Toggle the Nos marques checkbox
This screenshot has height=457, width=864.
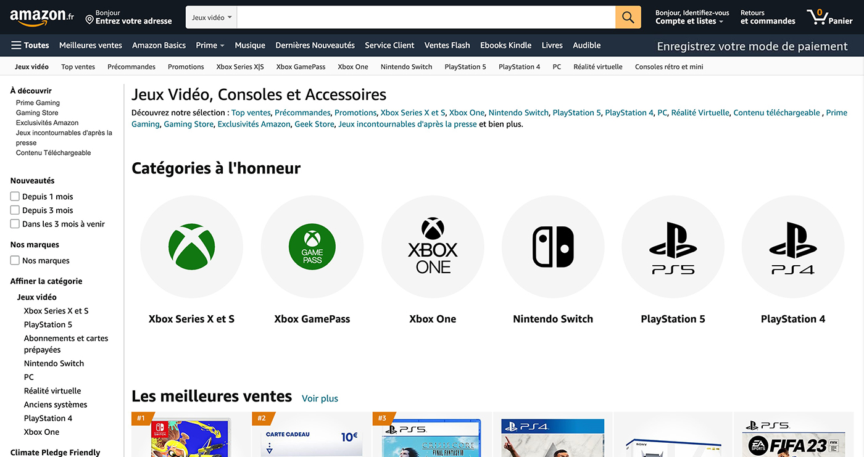(15, 260)
